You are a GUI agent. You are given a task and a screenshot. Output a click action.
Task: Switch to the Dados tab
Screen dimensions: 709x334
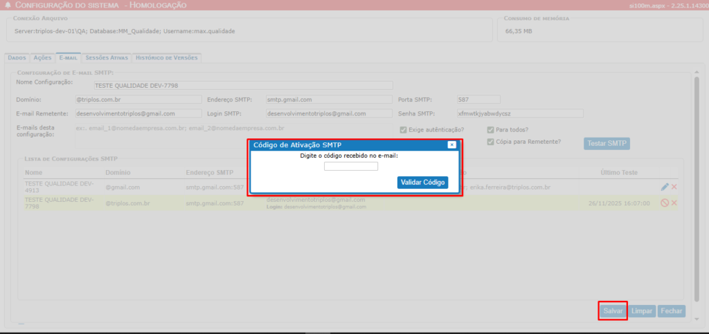click(17, 58)
